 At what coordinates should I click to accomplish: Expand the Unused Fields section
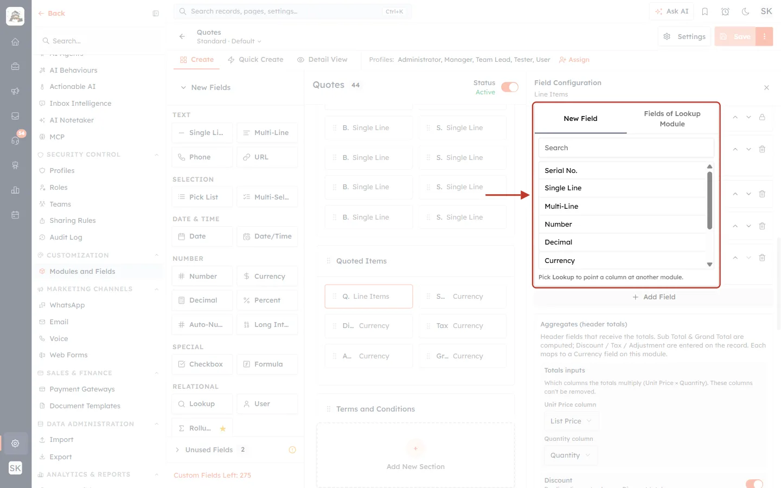[177, 450]
